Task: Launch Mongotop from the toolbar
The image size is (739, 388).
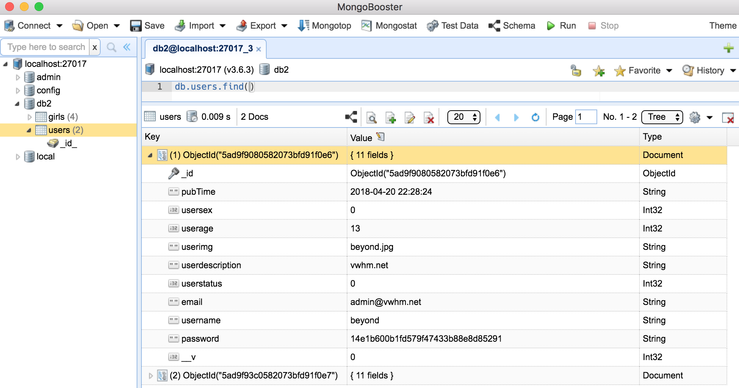Action: 324,26
